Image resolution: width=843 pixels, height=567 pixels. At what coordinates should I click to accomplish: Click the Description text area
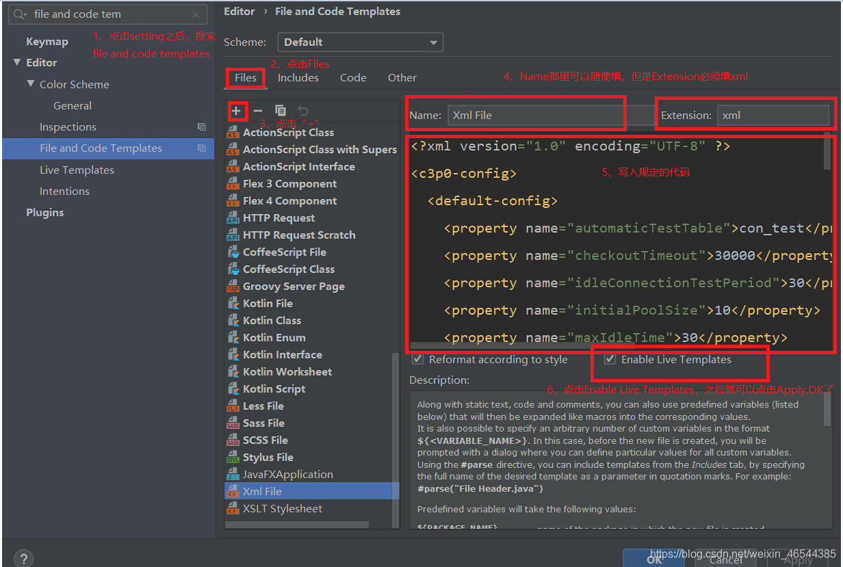pos(619,462)
